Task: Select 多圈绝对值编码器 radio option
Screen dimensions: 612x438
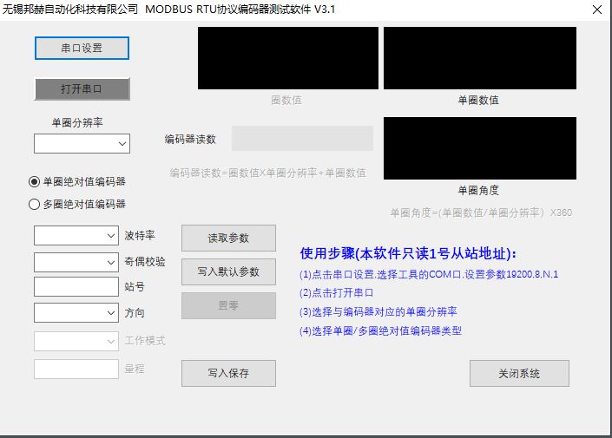Action: [x=77, y=204]
